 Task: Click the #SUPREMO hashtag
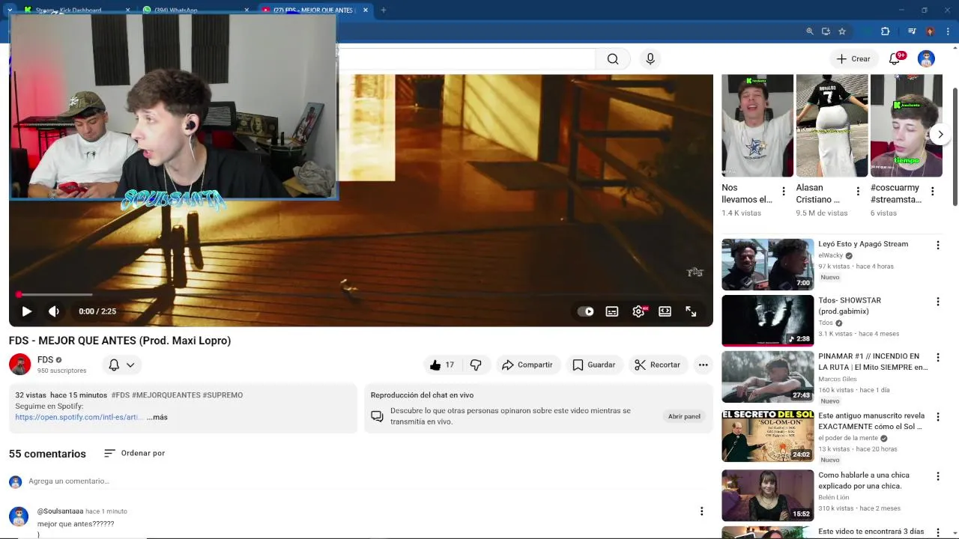tap(223, 395)
